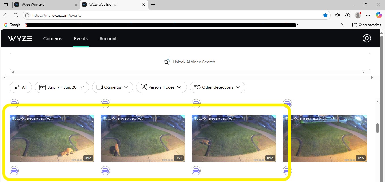Go to the Cameras nav tab
The image size is (385, 182).
pyautogui.click(x=53, y=39)
